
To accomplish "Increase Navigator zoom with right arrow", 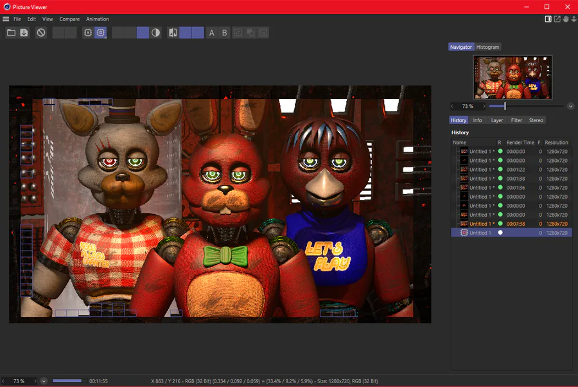I will pos(484,106).
